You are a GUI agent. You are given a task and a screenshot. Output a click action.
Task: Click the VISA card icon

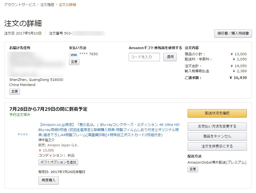(73, 54)
